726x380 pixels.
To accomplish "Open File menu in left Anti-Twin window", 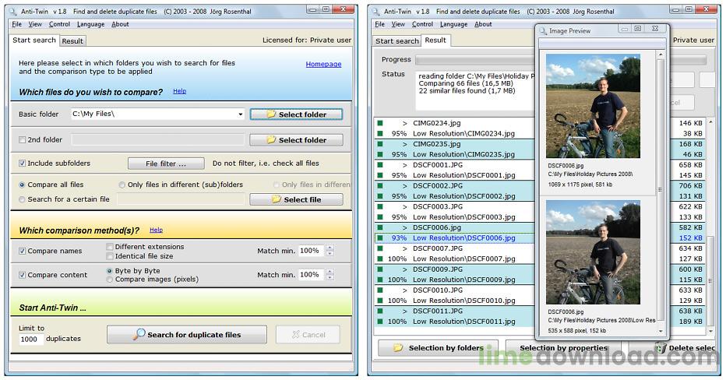I will point(16,24).
